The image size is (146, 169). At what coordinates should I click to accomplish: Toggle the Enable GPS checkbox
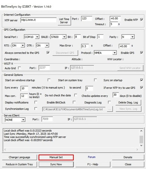(x=141, y=53)
